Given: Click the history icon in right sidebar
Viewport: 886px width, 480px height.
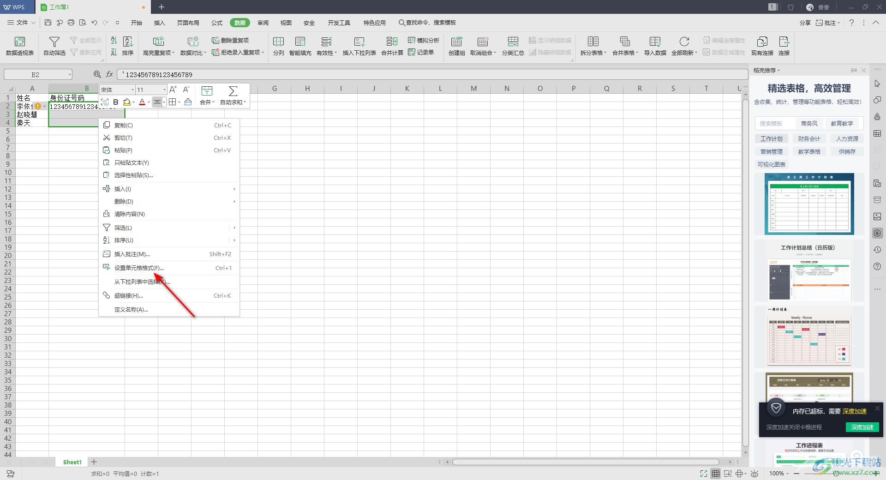Looking at the screenshot, I should pos(877,250).
